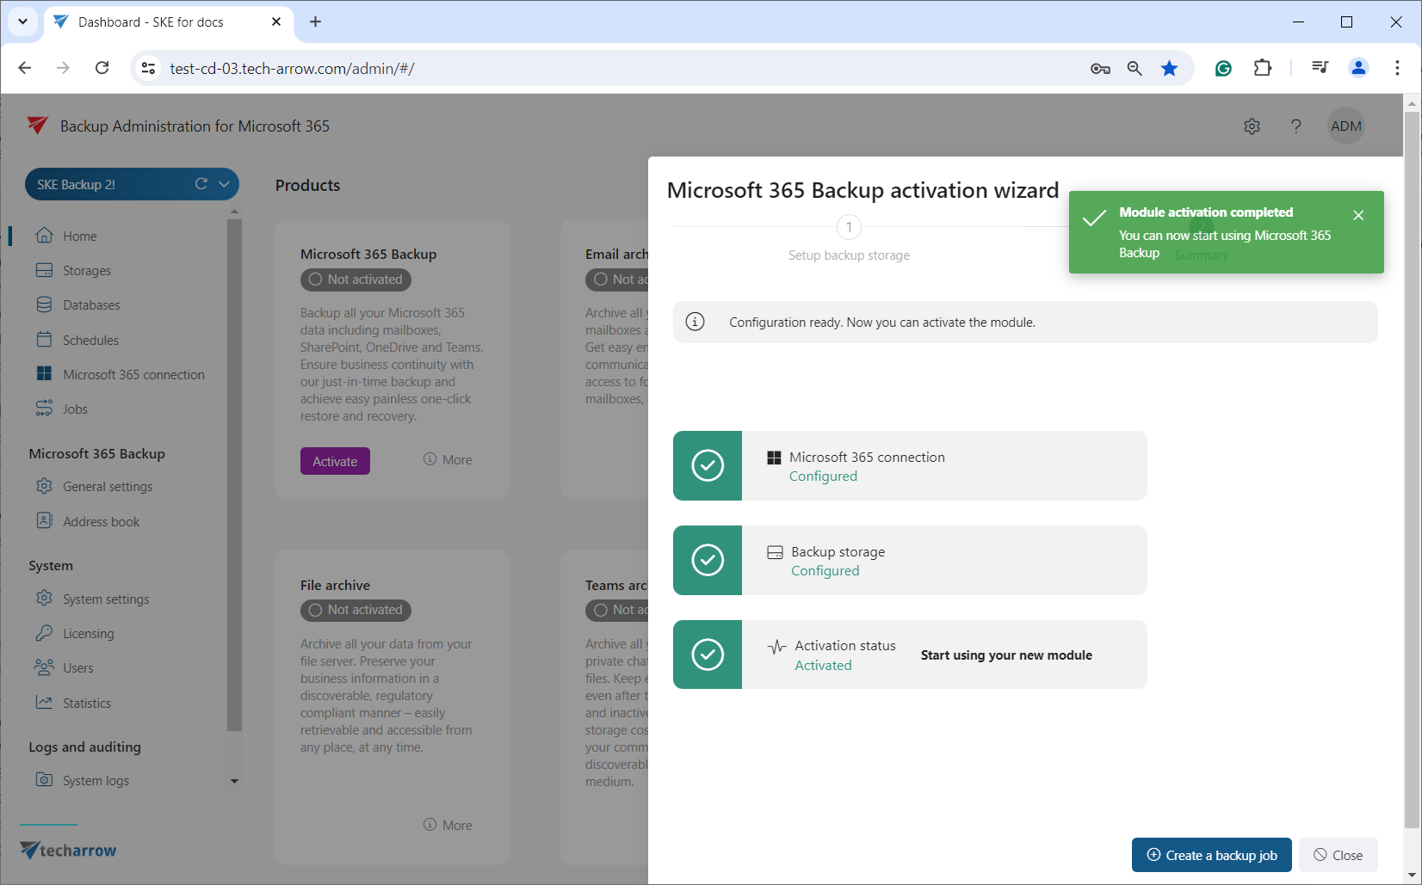Open the browser tab search chevron
The width and height of the screenshot is (1422, 885).
pyautogui.click(x=22, y=22)
